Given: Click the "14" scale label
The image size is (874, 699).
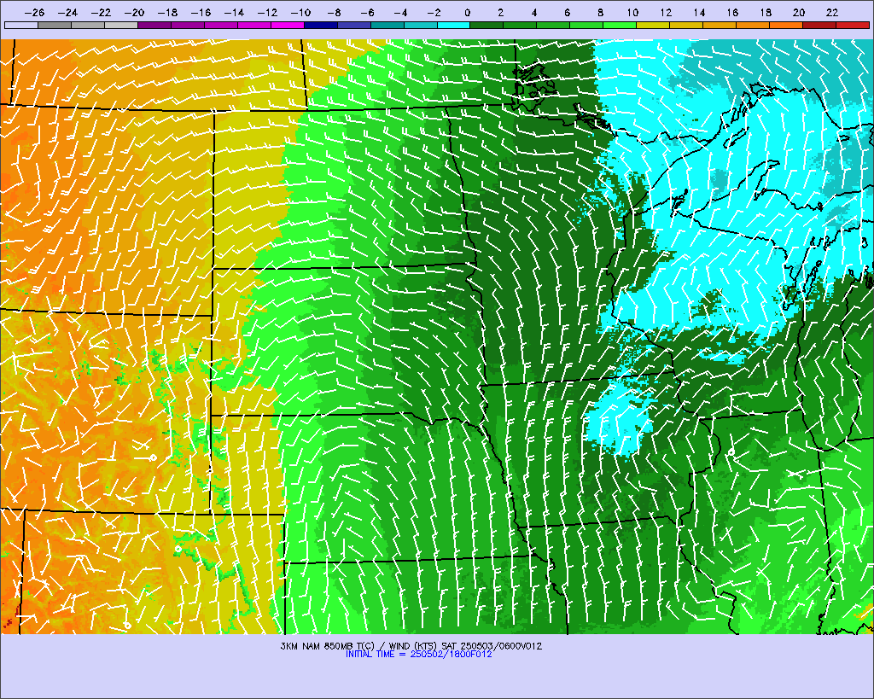Looking at the screenshot, I should click(699, 12).
